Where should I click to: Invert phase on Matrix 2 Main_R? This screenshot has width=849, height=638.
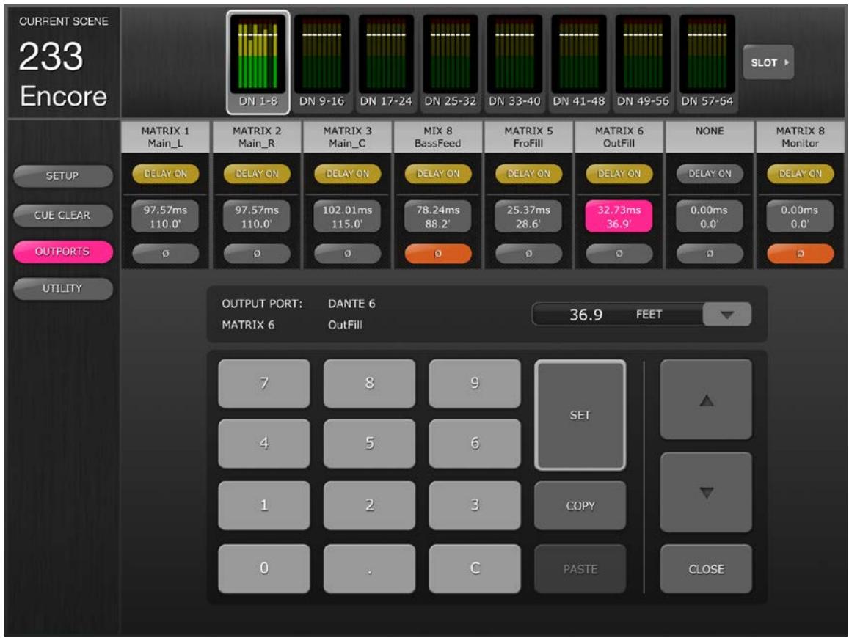click(257, 253)
